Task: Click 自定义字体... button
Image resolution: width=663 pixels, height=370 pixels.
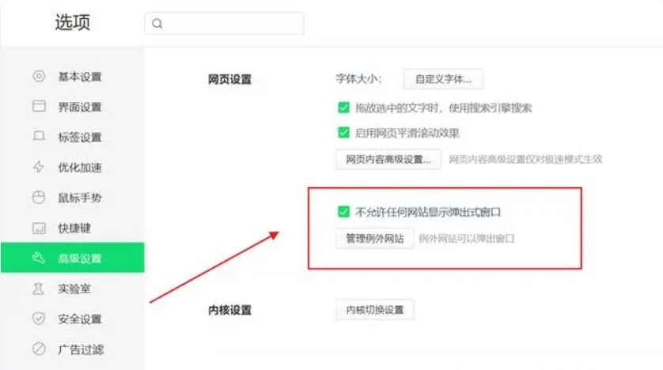Action: pyautogui.click(x=443, y=79)
